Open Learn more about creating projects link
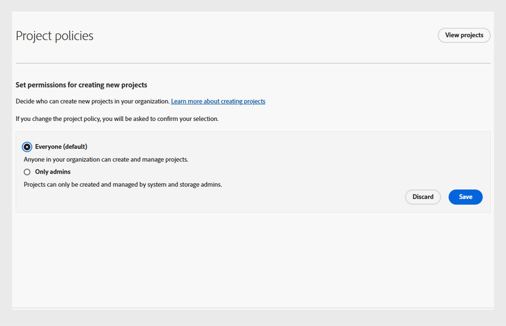506x326 pixels. coord(218,101)
